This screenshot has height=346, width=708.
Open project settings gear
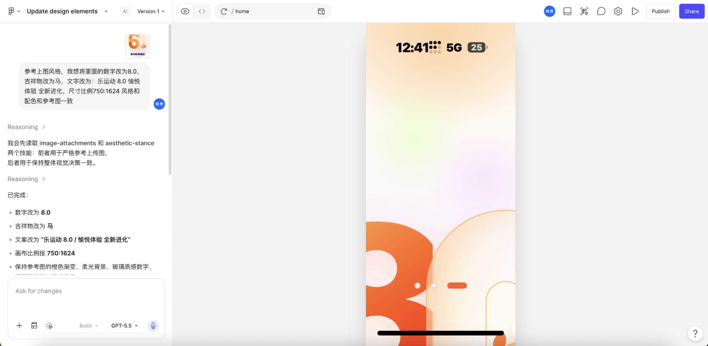[618, 11]
